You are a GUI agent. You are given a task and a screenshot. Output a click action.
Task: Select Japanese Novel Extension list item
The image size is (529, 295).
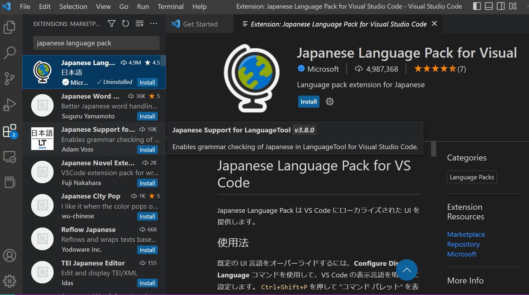pyautogui.click(x=94, y=173)
